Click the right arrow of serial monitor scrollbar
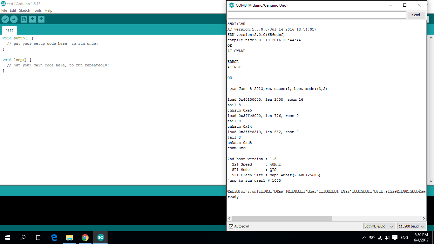434x244 pixels. coord(424,219)
